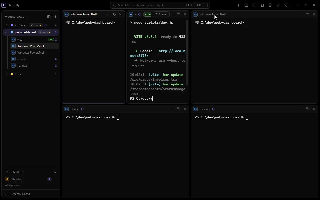This screenshot has height=200, width=320.
Task: Select the reviewer terminal in the sidebar
Action: pos(34,66)
